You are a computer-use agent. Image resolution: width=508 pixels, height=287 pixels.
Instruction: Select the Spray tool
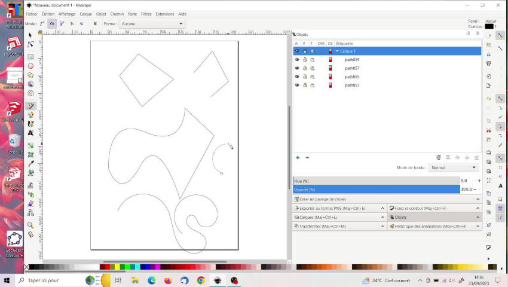click(30, 194)
